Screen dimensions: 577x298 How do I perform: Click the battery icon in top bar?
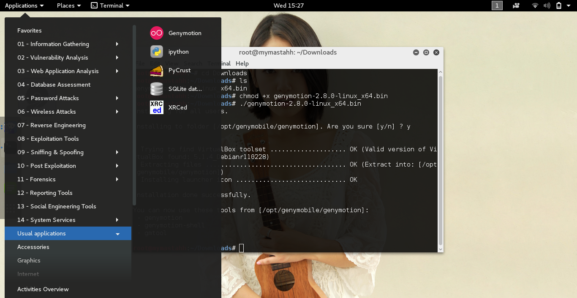(559, 5)
